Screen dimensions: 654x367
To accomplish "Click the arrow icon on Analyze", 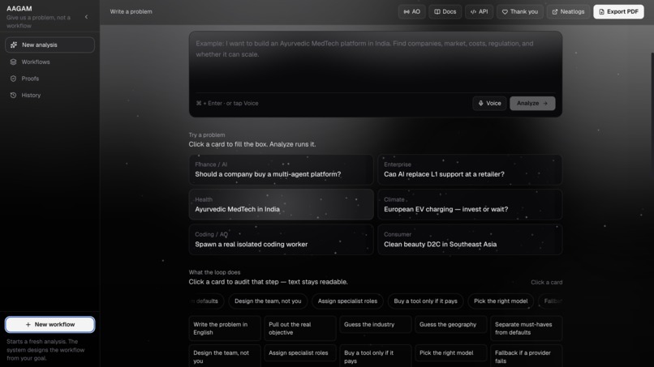I will point(545,104).
